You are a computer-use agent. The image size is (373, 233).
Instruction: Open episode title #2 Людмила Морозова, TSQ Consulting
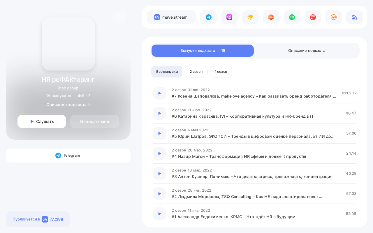point(247,197)
